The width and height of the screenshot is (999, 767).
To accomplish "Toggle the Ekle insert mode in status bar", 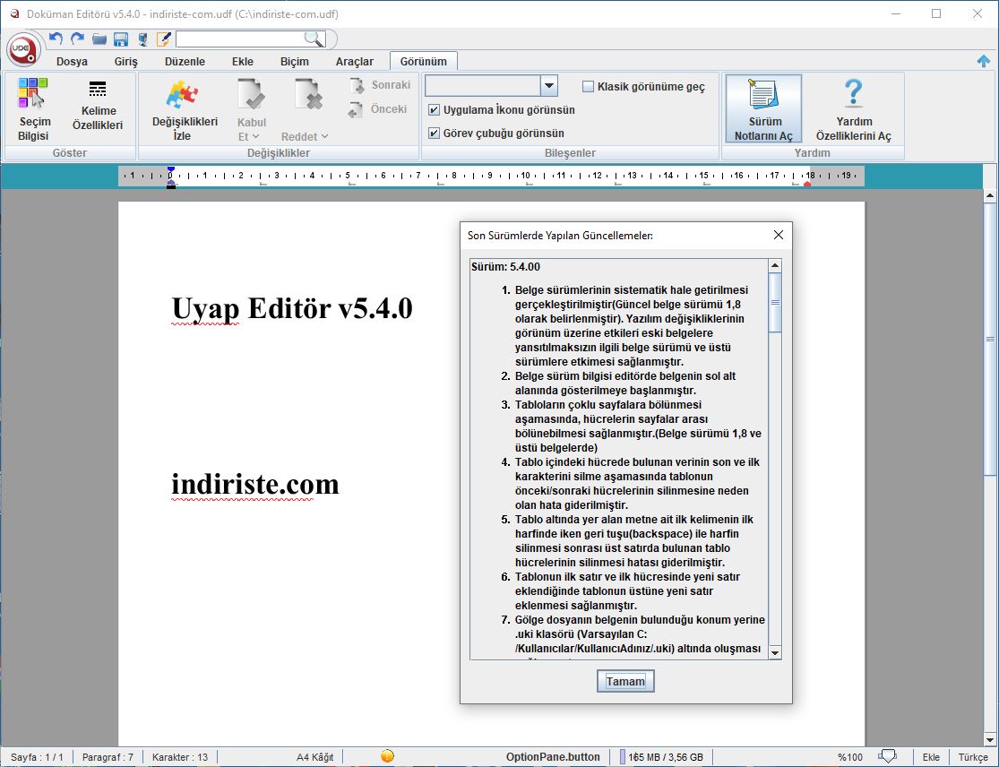I will click(931, 757).
